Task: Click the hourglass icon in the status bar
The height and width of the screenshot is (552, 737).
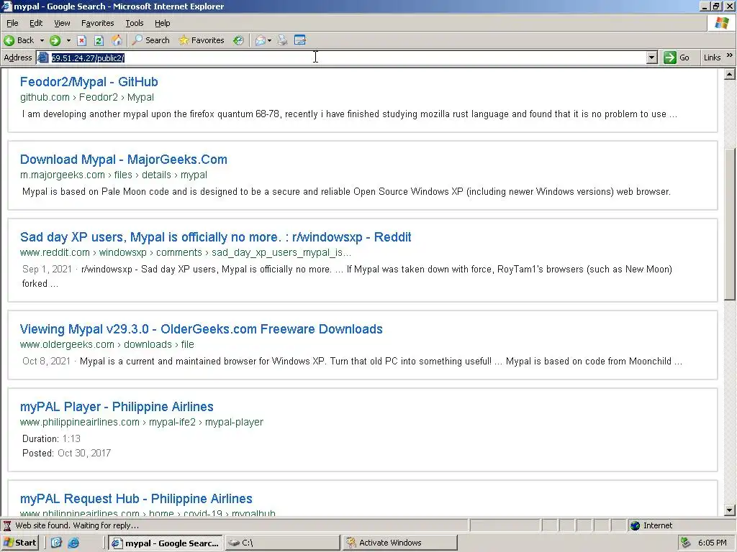Action: [x=7, y=525]
